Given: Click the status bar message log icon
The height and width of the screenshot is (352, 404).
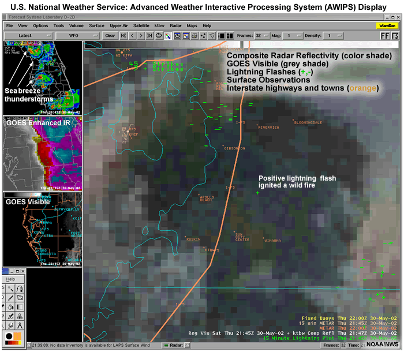Looking at the screenshot, I should 29,345.
